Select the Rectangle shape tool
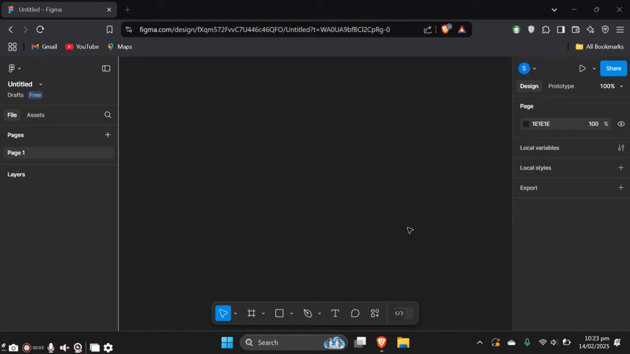The image size is (630, 354). [x=279, y=313]
